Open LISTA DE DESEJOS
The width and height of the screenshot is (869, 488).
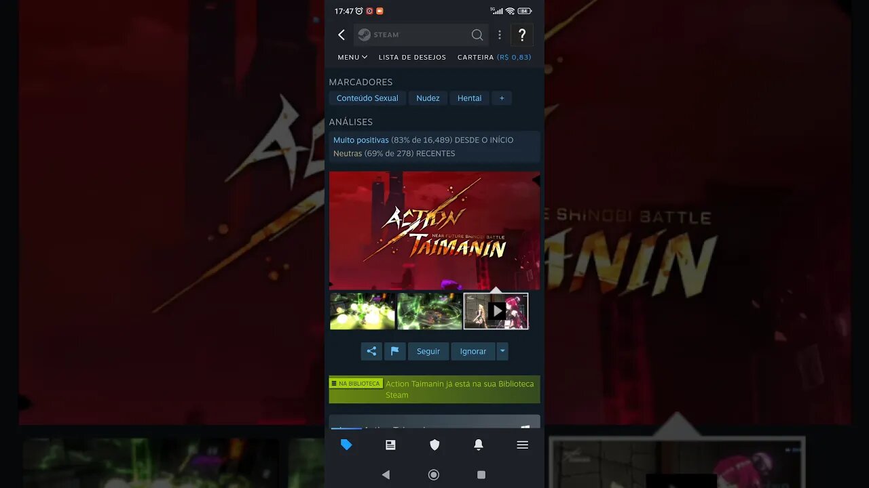pos(412,57)
